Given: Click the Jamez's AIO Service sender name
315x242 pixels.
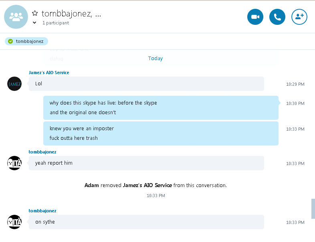Looking at the screenshot, I should click(49, 73).
